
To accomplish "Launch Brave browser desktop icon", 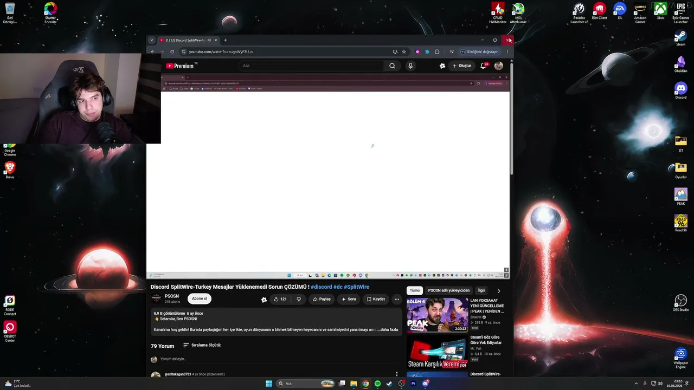I will pyautogui.click(x=10, y=170).
